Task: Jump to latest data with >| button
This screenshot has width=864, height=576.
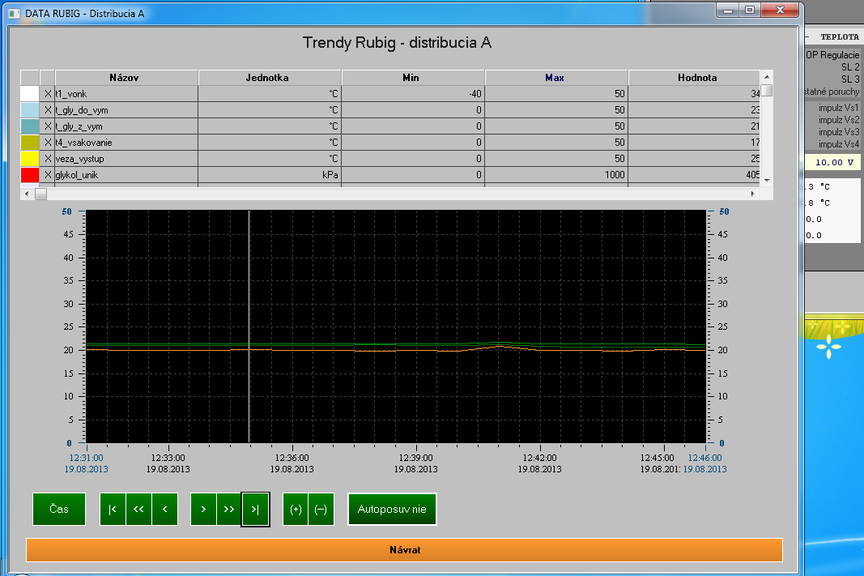Action: 255,509
